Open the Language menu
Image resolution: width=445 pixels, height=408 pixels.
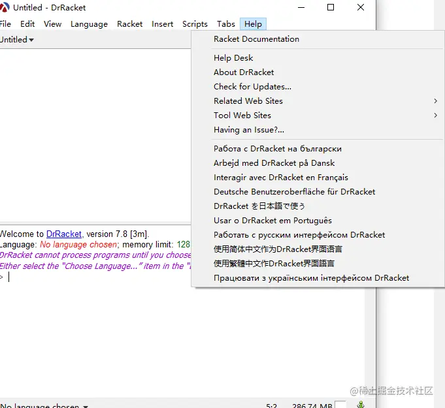[89, 24]
